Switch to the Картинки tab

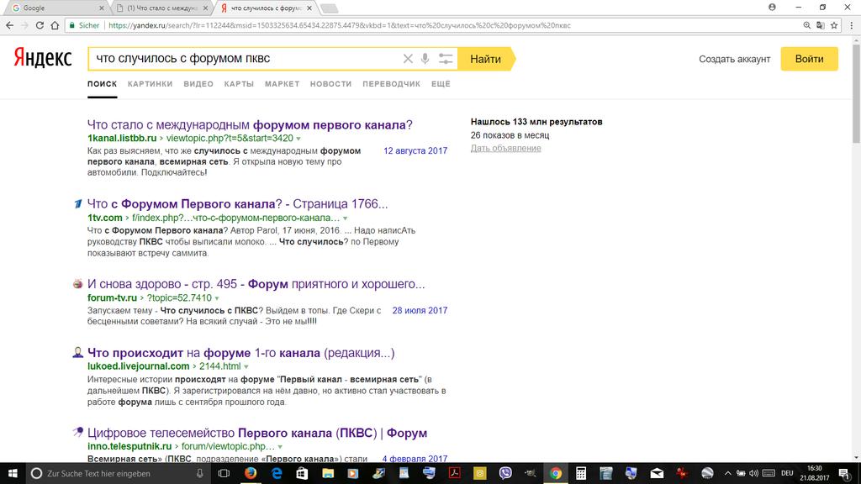[150, 84]
